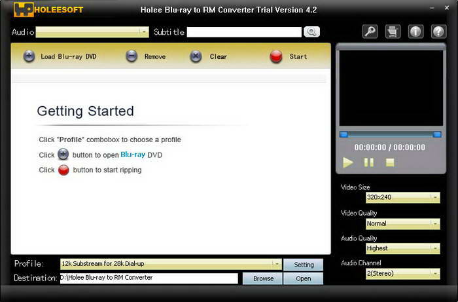Click the Browse button
Screen dimensions: 458x302
(263, 278)
